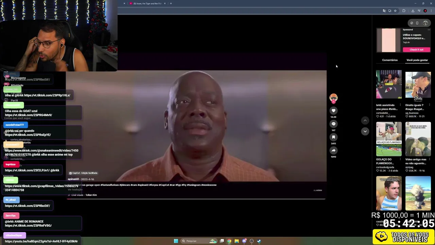Open the Chrome three-dot menu
Viewport: 435px width, 245px height.
click(x=431, y=11)
